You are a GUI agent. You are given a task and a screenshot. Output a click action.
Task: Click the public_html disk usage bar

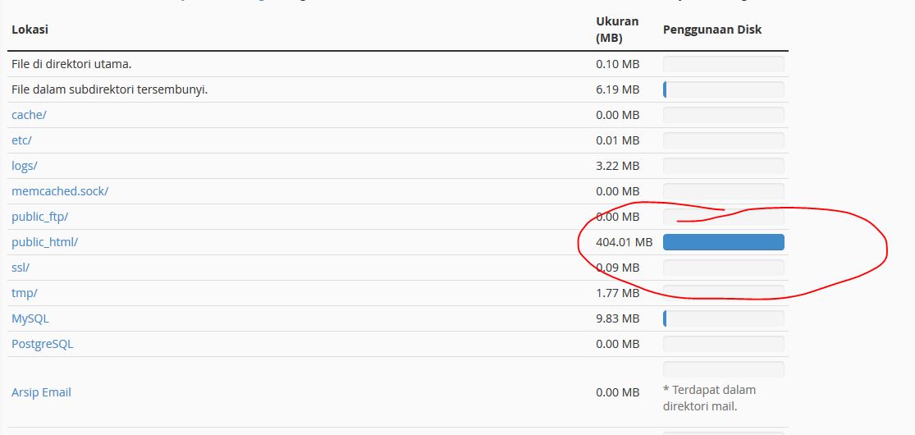click(x=724, y=242)
